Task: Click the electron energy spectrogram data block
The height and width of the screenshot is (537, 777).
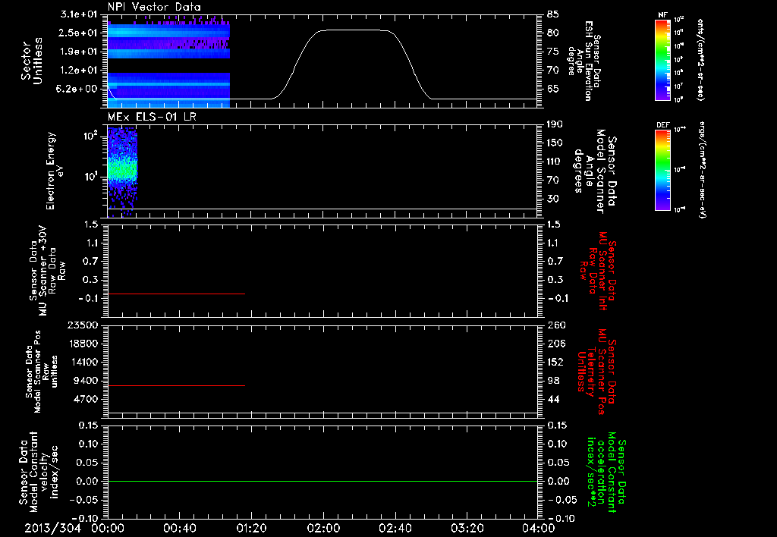Action: [122, 172]
